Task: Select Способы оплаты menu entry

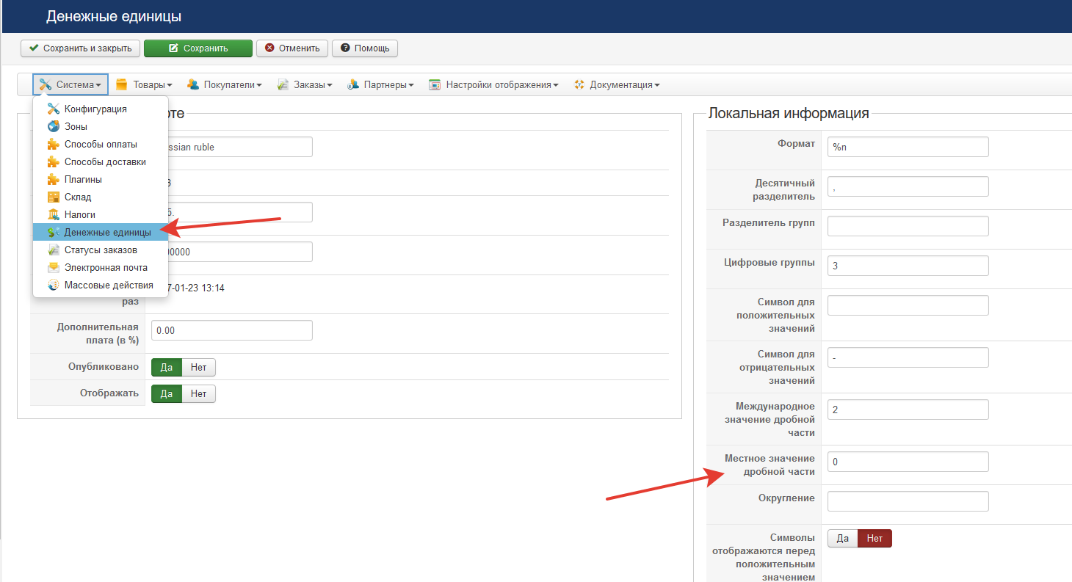Action: tap(101, 144)
